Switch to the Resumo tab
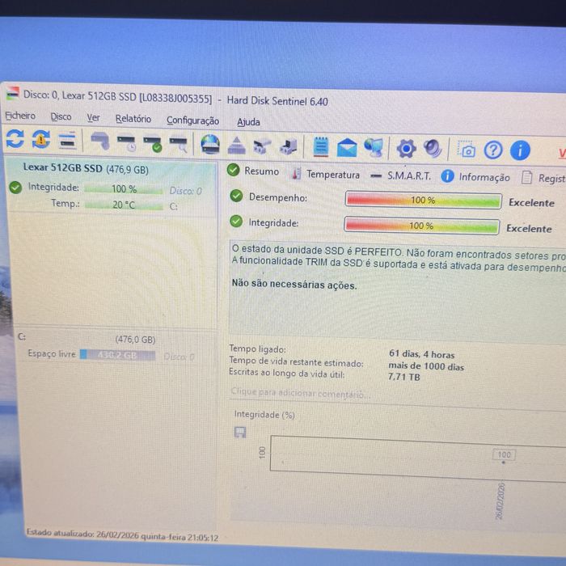 coord(253,171)
